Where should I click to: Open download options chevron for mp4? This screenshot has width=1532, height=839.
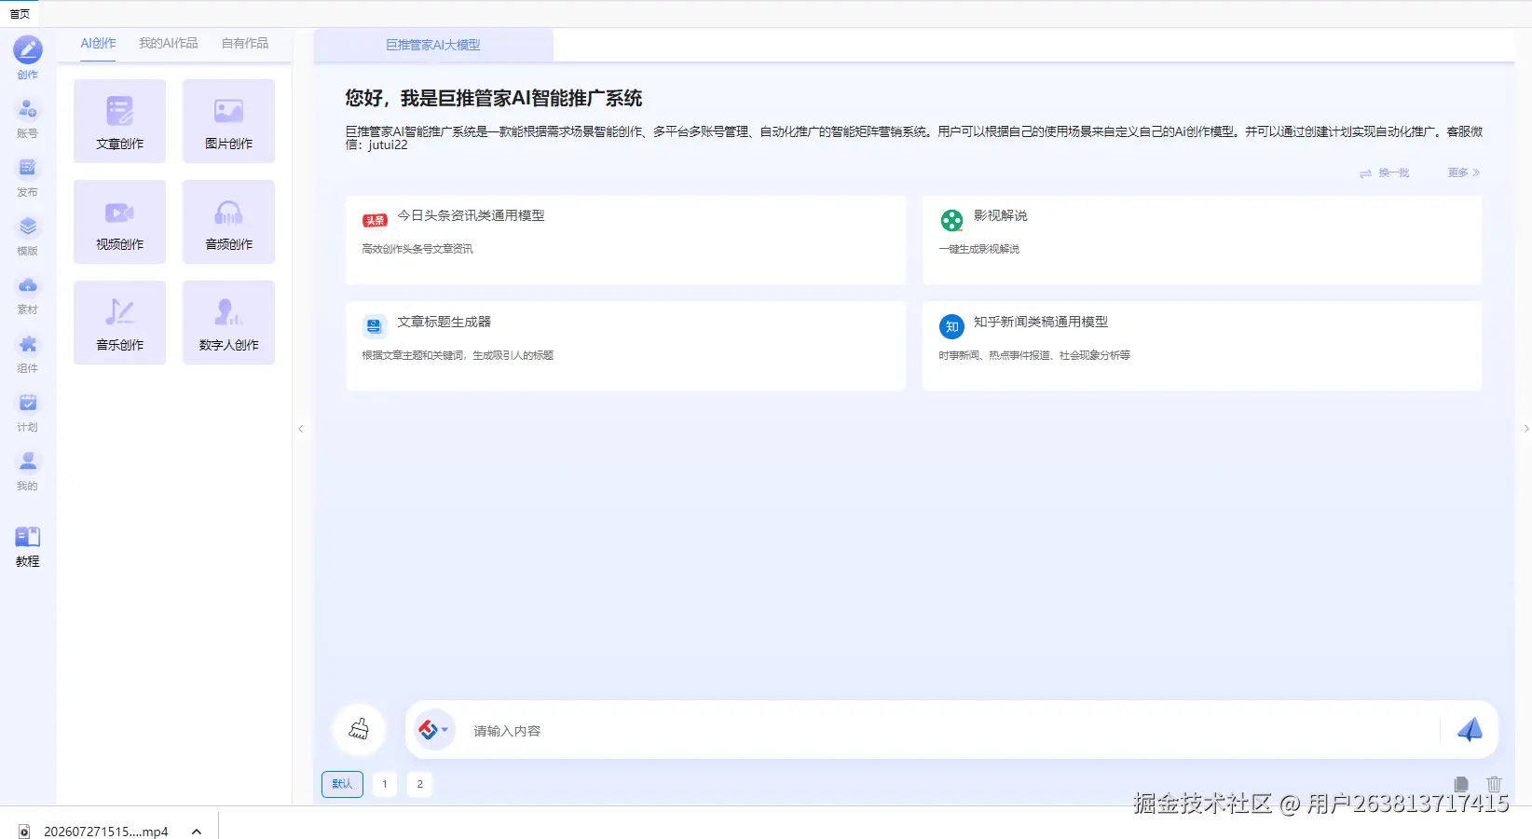coord(197,832)
